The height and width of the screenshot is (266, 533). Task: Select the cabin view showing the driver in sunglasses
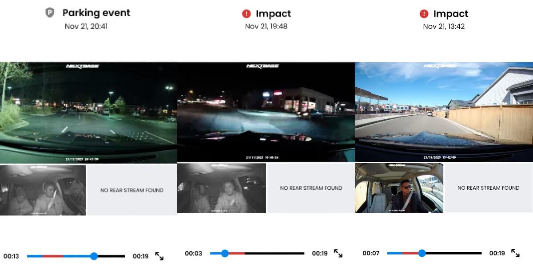pyautogui.click(x=399, y=188)
